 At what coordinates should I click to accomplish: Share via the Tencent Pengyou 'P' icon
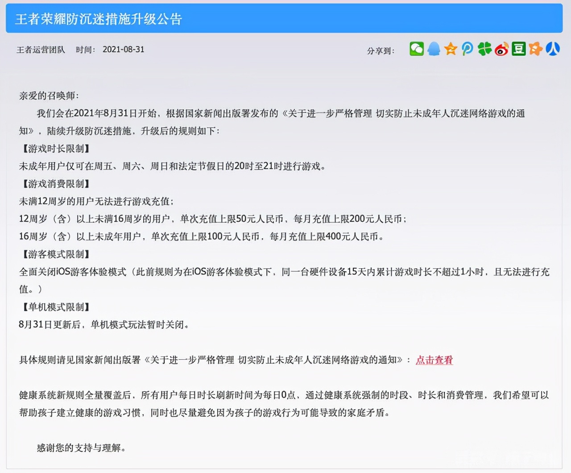(x=468, y=49)
